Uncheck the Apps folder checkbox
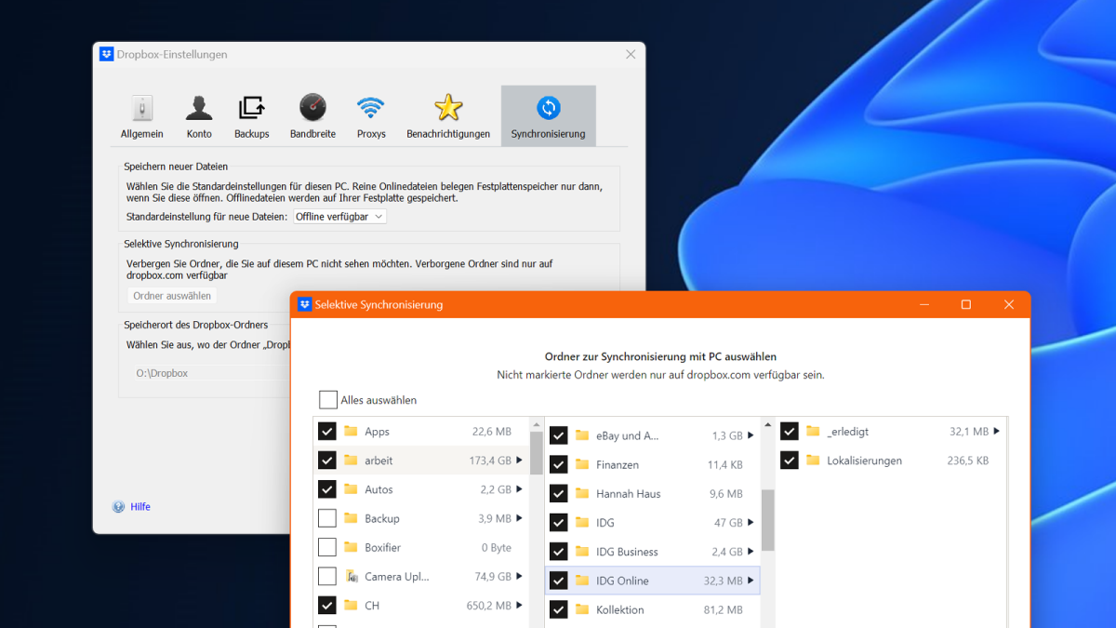1116x628 pixels. click(x=327, y=431)
